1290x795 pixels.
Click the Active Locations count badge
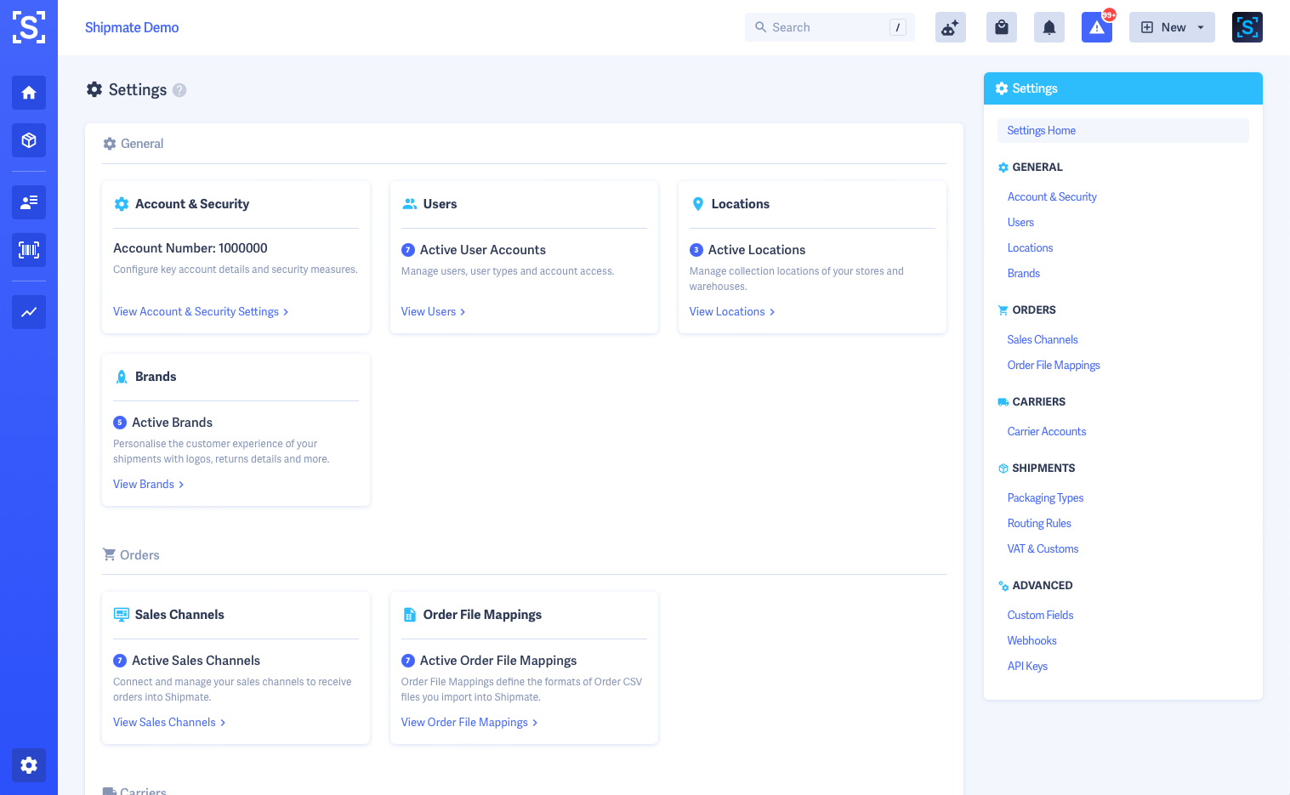pyautogui.click(x=696, y=250)
